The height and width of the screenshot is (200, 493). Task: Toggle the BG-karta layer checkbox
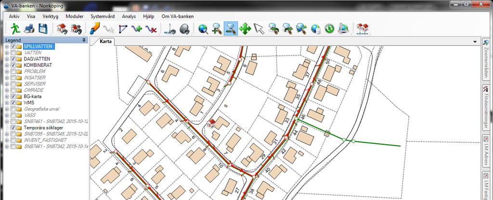(13, 96)
